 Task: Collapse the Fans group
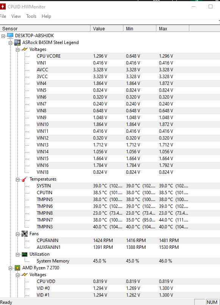(17, 234)
